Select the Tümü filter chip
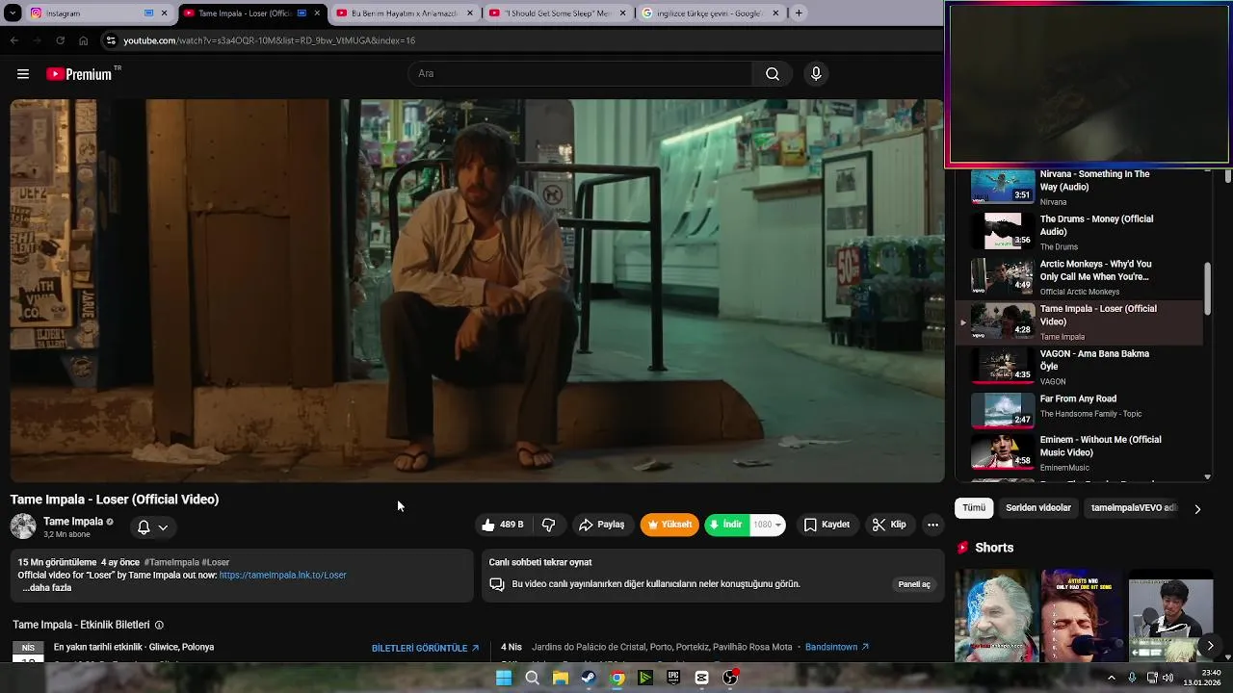 [x=974, y=508]
